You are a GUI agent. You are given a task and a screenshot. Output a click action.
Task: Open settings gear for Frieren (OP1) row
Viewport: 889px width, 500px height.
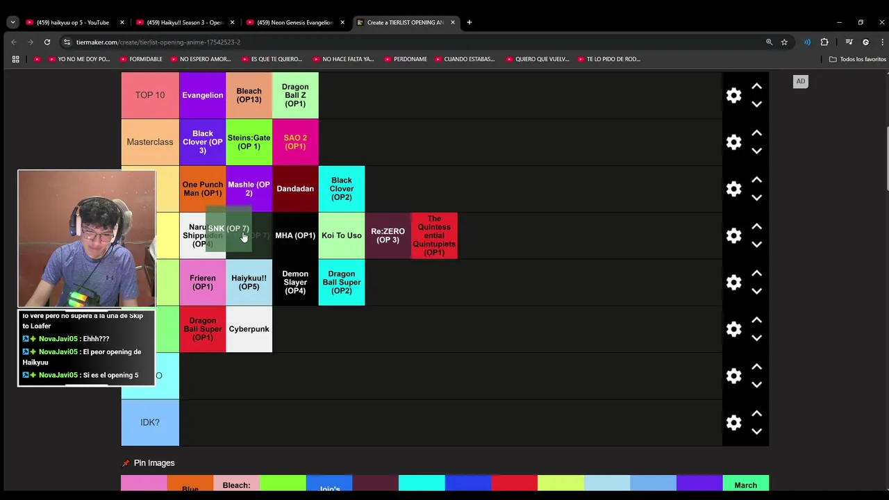pyautogui.click(x=733, y=283)
